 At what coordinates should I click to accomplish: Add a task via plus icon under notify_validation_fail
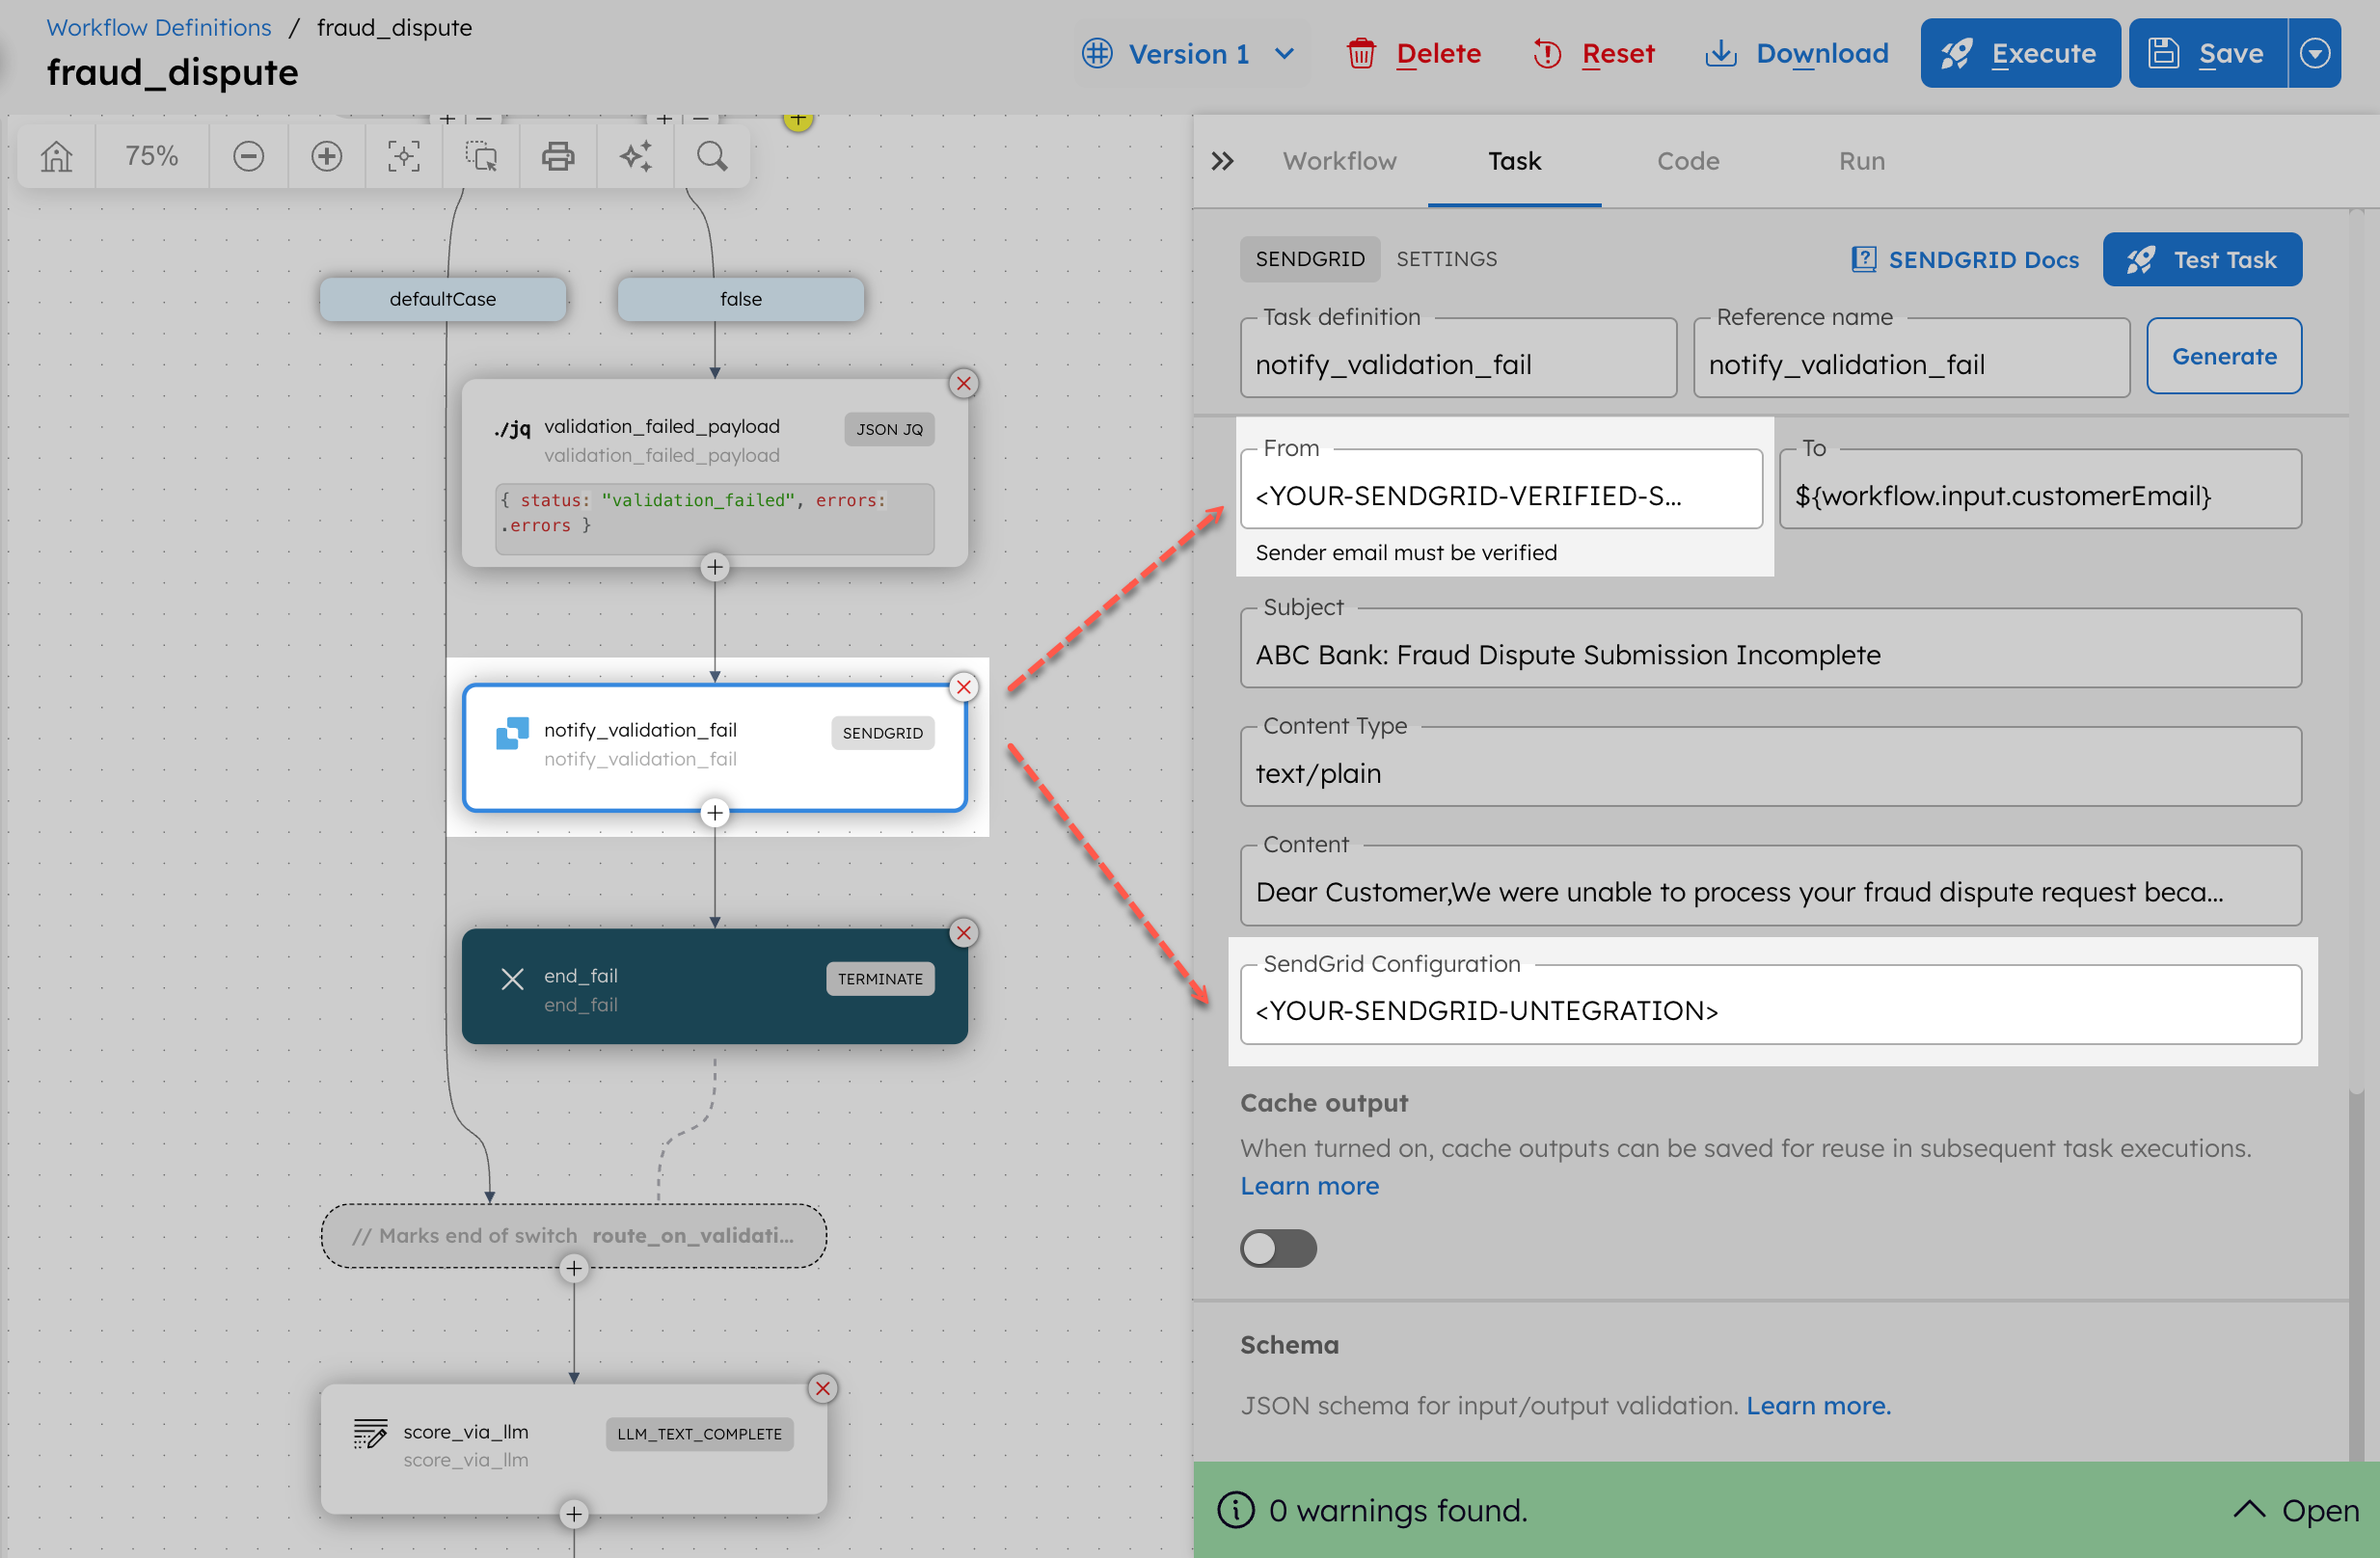(715, 813)
